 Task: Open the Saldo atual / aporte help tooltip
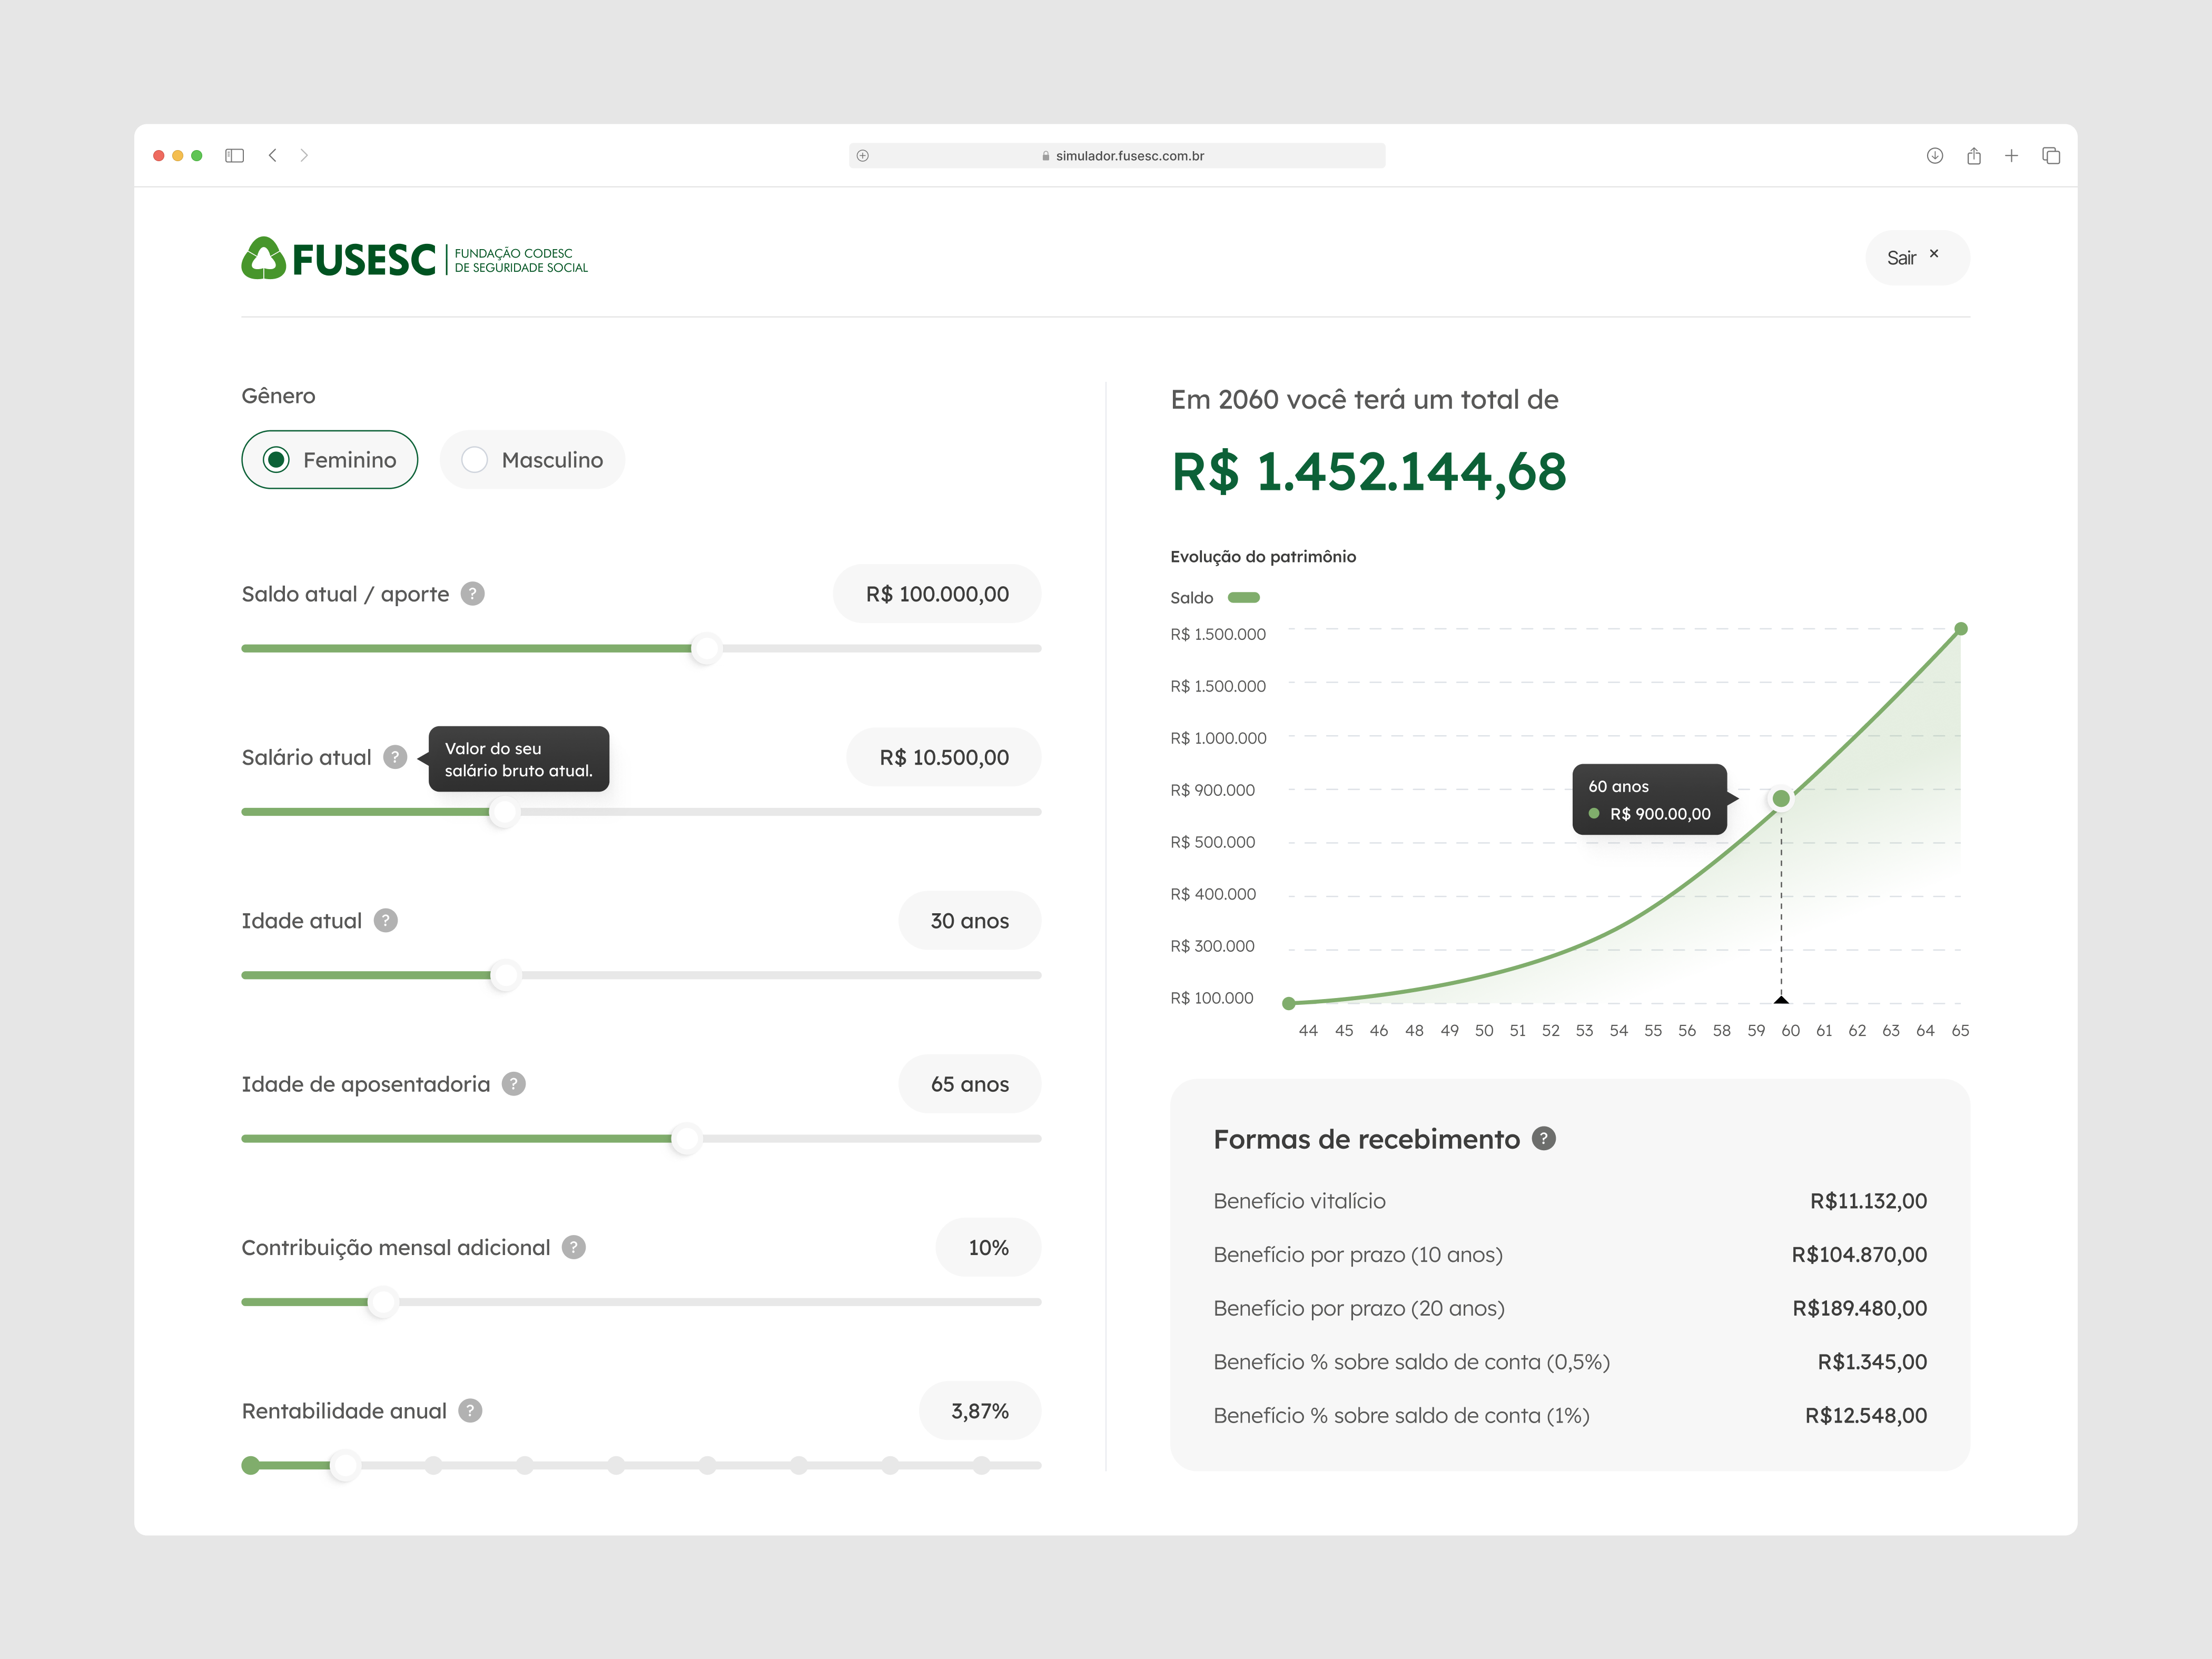[x=472, y=593]
